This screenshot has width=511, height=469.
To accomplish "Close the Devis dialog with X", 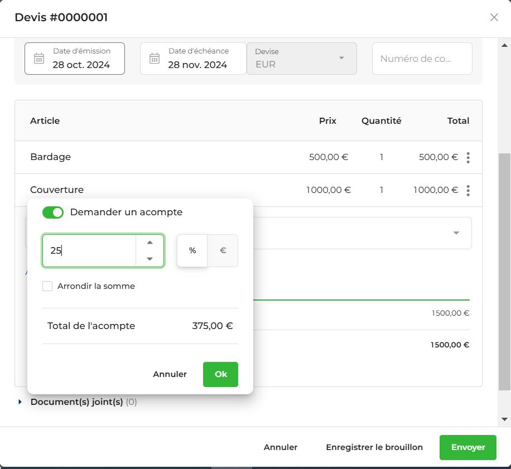I will 494,17.
